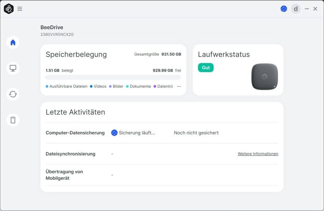Toggle the Videos category in the storage legend
This screenshot has width=324, height=211.
tap(98, 86)
